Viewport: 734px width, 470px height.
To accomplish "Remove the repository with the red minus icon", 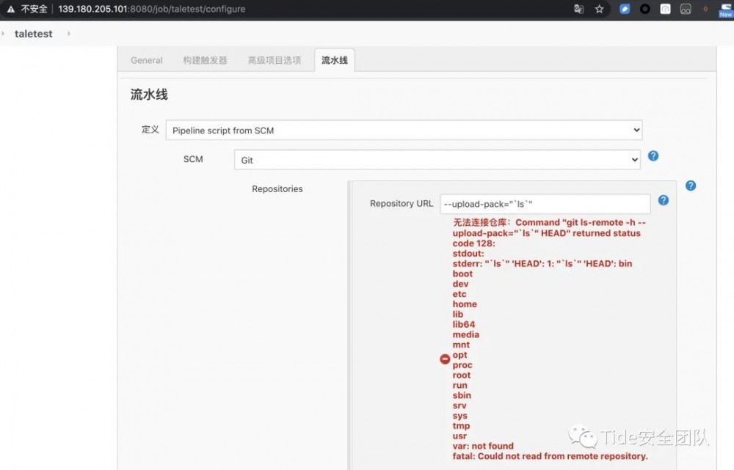I will click(x=445, y=359).
